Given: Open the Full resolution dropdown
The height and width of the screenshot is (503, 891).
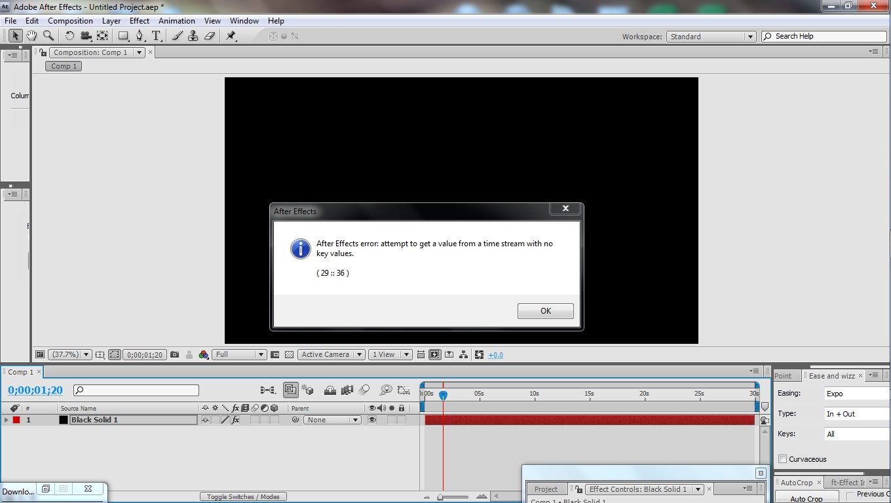Looking at the screenshot, I should coord(238,354).
